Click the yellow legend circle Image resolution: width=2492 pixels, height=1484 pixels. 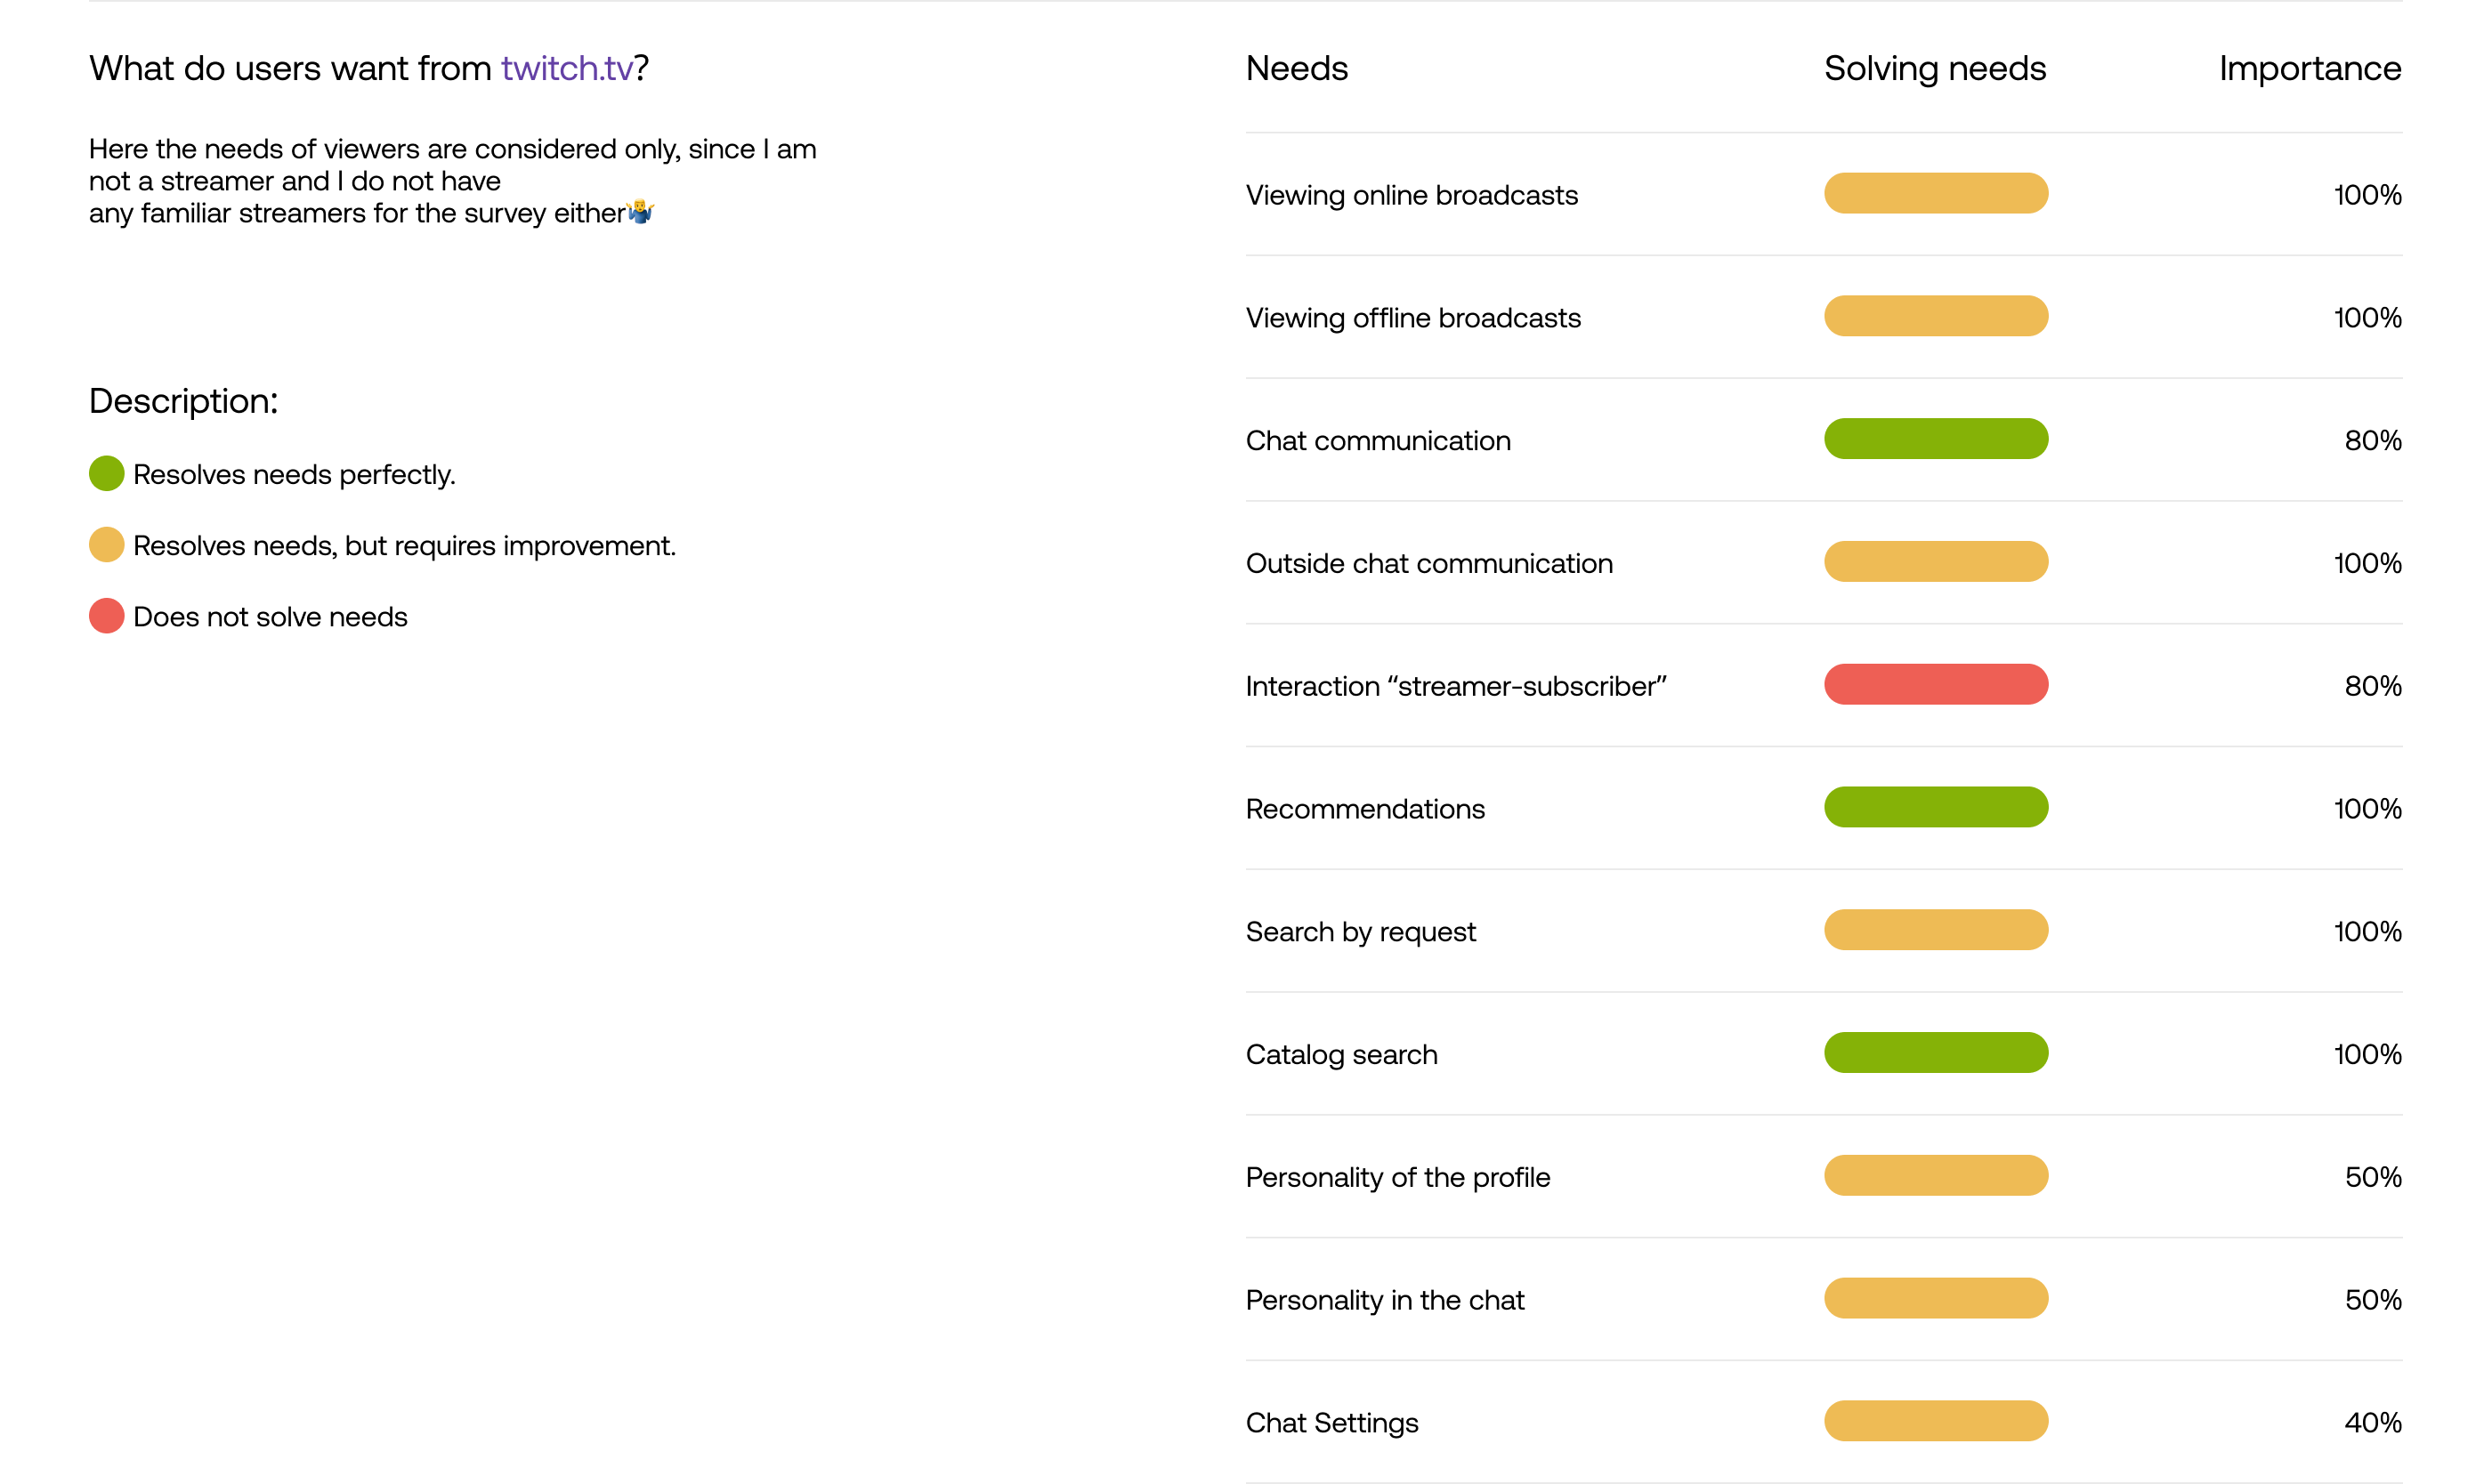click(x=106, y=545)
